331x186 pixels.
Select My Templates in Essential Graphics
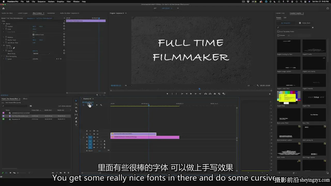pyautogui.click(x=285, y=23)
